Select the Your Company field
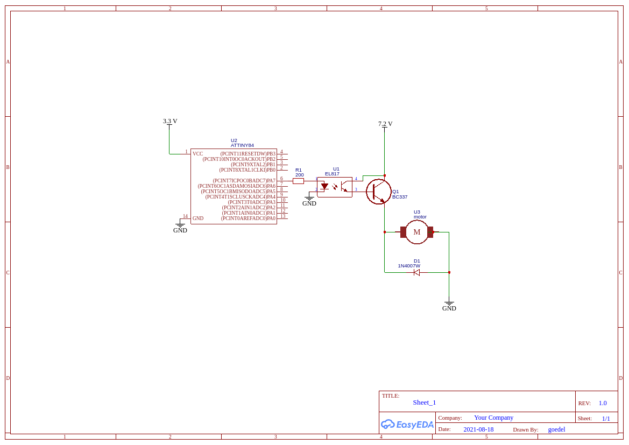 pos(493,418)
